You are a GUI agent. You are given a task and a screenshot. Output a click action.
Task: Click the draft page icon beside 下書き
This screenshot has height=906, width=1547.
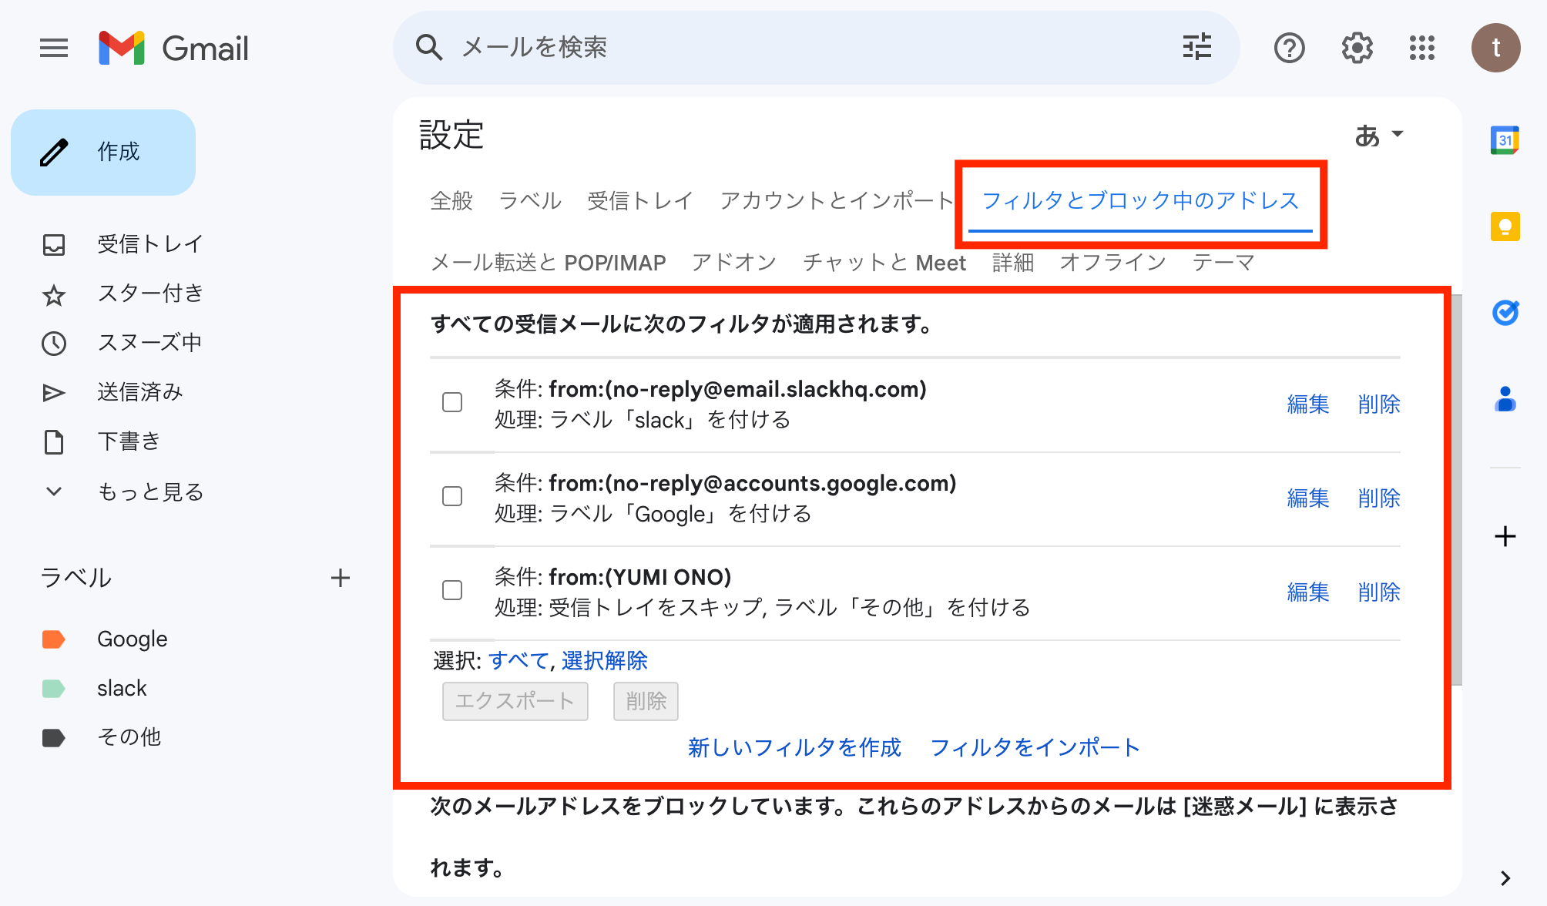tap(54, 442)
